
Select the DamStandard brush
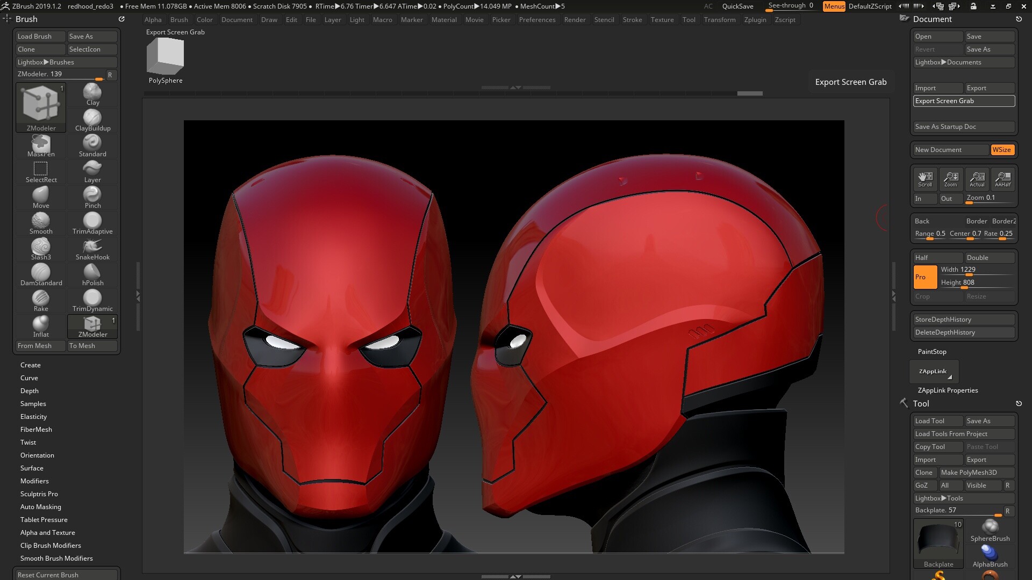[x=41, y=275]
